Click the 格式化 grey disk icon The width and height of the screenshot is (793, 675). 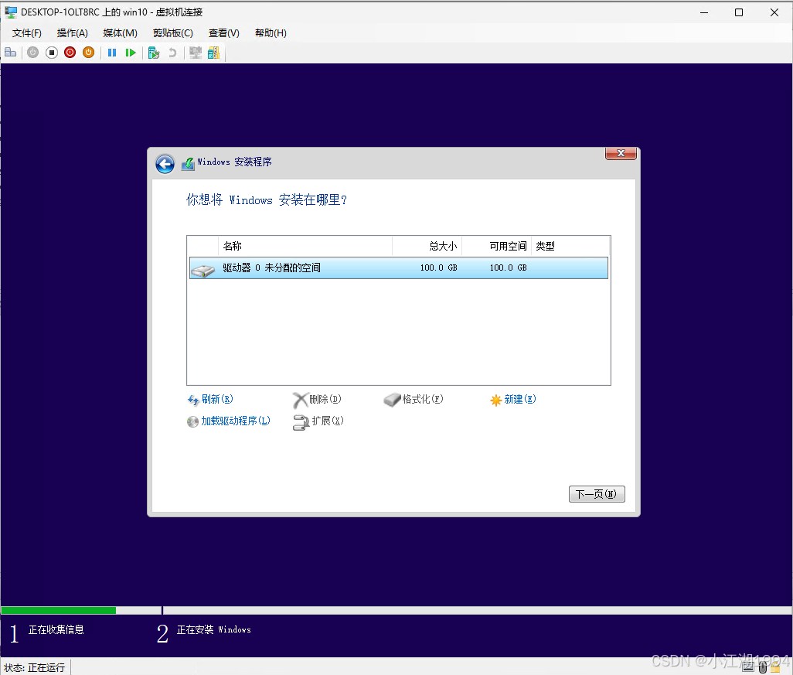tap(392, 401)
